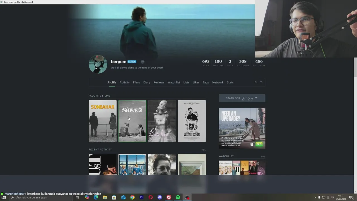The image size is (357, 201).
Task: Open File Explorer from taskbar
Action: click(x=105, y=197)
